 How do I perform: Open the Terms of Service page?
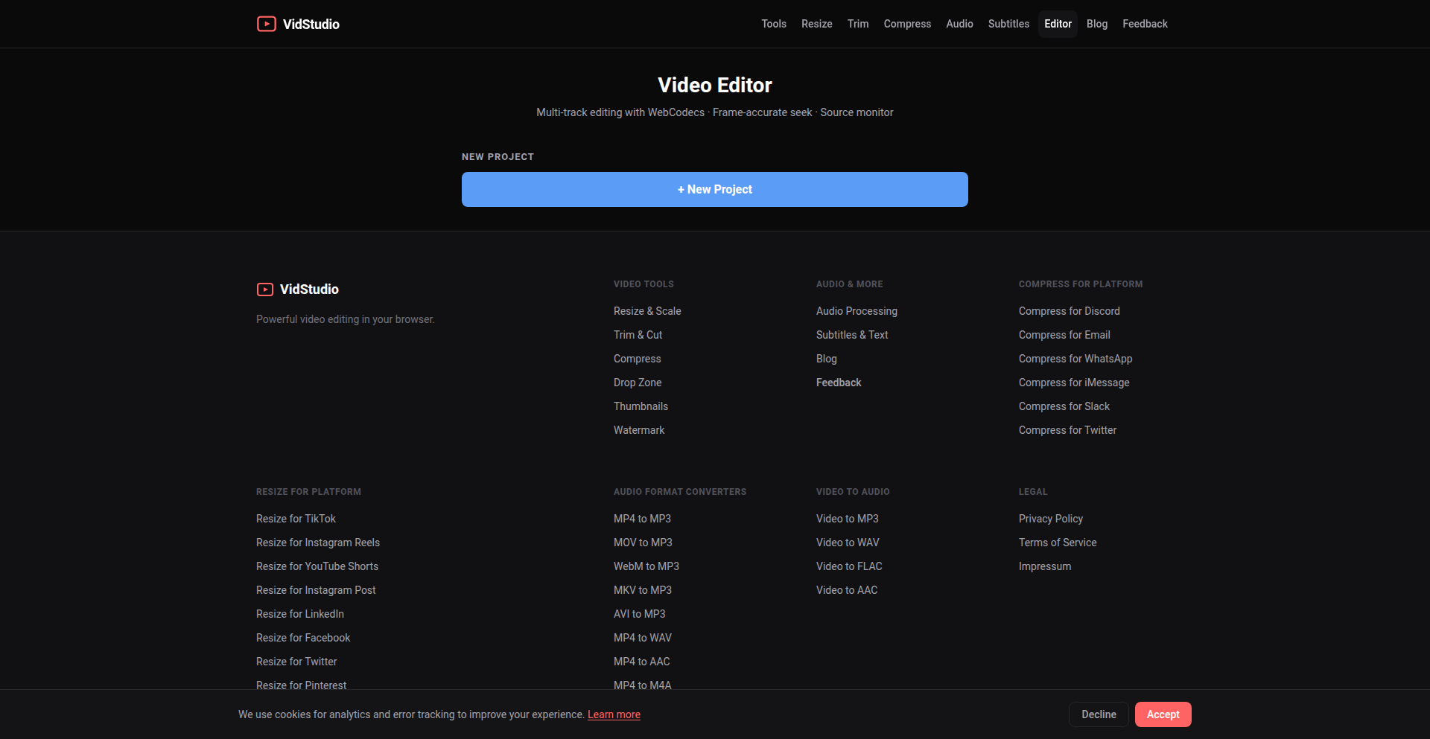[1058, 543]
